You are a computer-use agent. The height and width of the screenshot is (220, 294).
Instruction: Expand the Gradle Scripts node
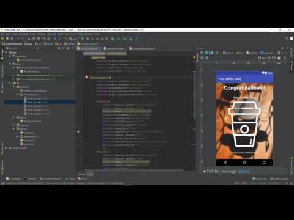pyautogui.click(x=6, y=148)
